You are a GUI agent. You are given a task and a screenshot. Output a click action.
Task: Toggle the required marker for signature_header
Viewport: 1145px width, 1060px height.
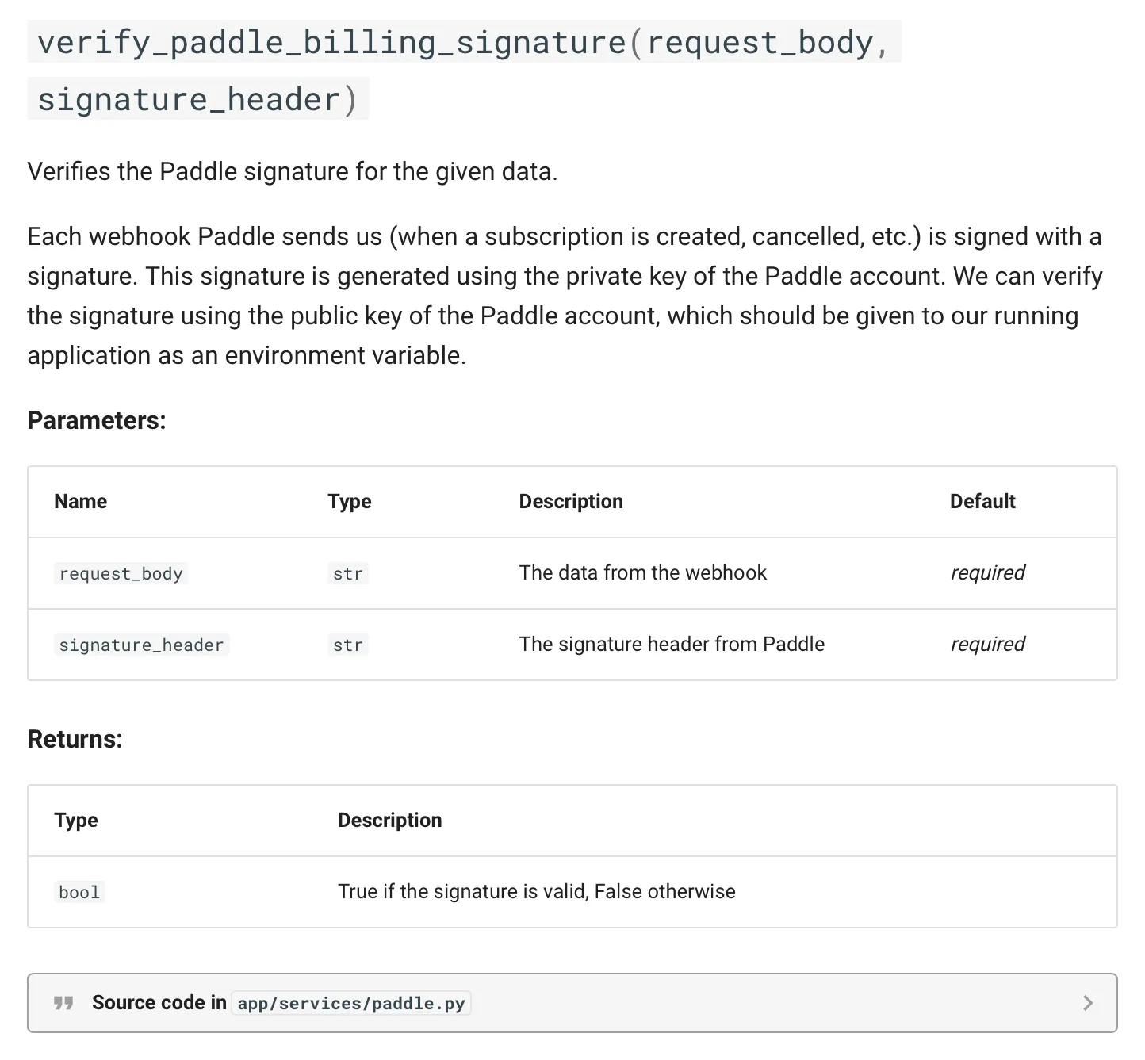[x=987, y=645]
